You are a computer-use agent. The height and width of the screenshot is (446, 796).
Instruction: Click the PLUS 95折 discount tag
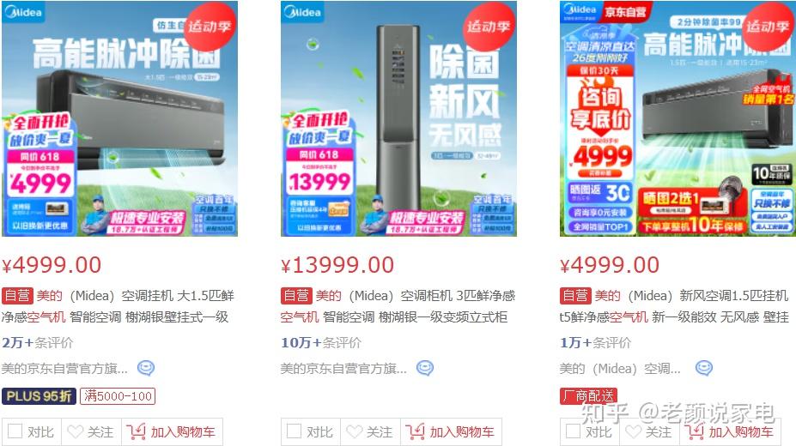pos(39,396)
